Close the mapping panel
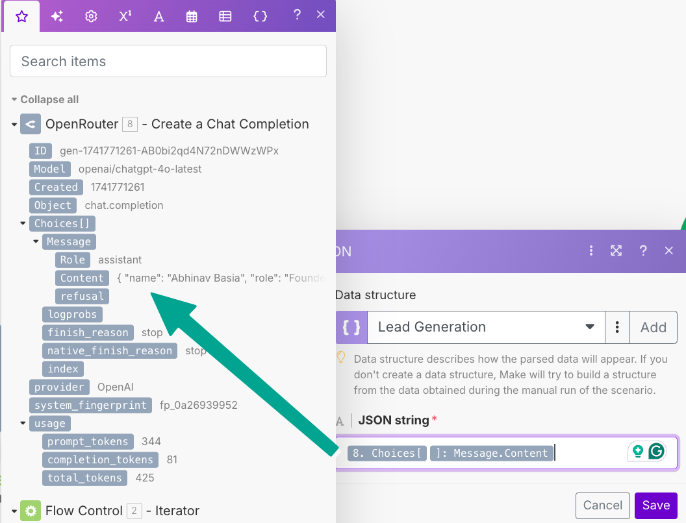686x523 pixels. tap(321, 15)
